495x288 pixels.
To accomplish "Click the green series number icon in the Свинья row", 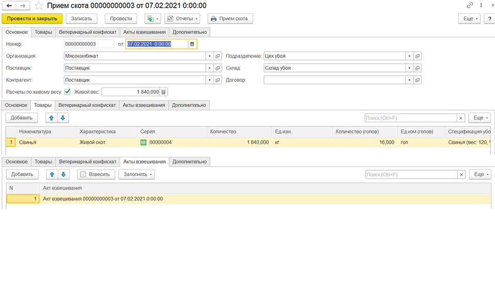I will coord(143,142).
